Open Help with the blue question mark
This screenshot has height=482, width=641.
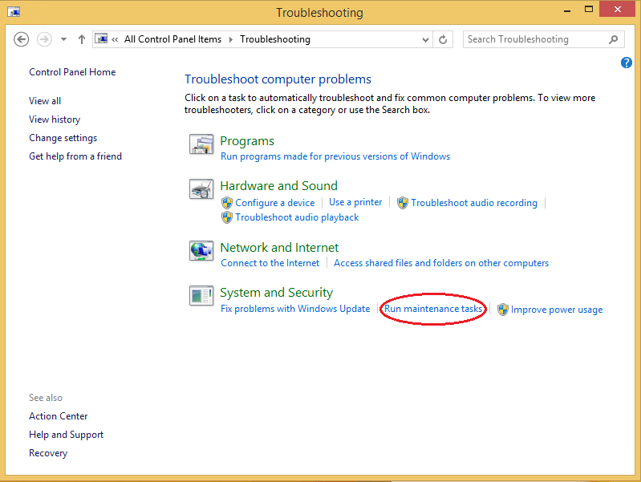click(626, 63)
